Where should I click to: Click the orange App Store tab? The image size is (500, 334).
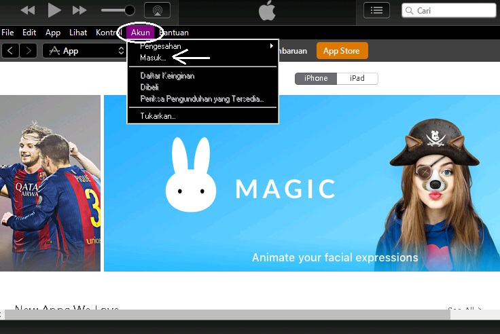click(342, 51)
